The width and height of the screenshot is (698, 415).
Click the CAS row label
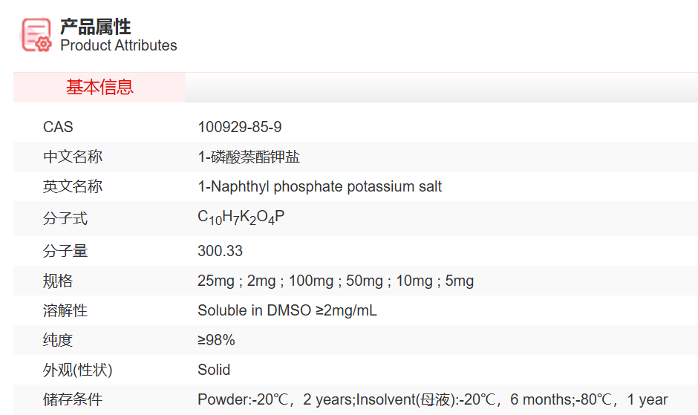(x=58, y=127)
